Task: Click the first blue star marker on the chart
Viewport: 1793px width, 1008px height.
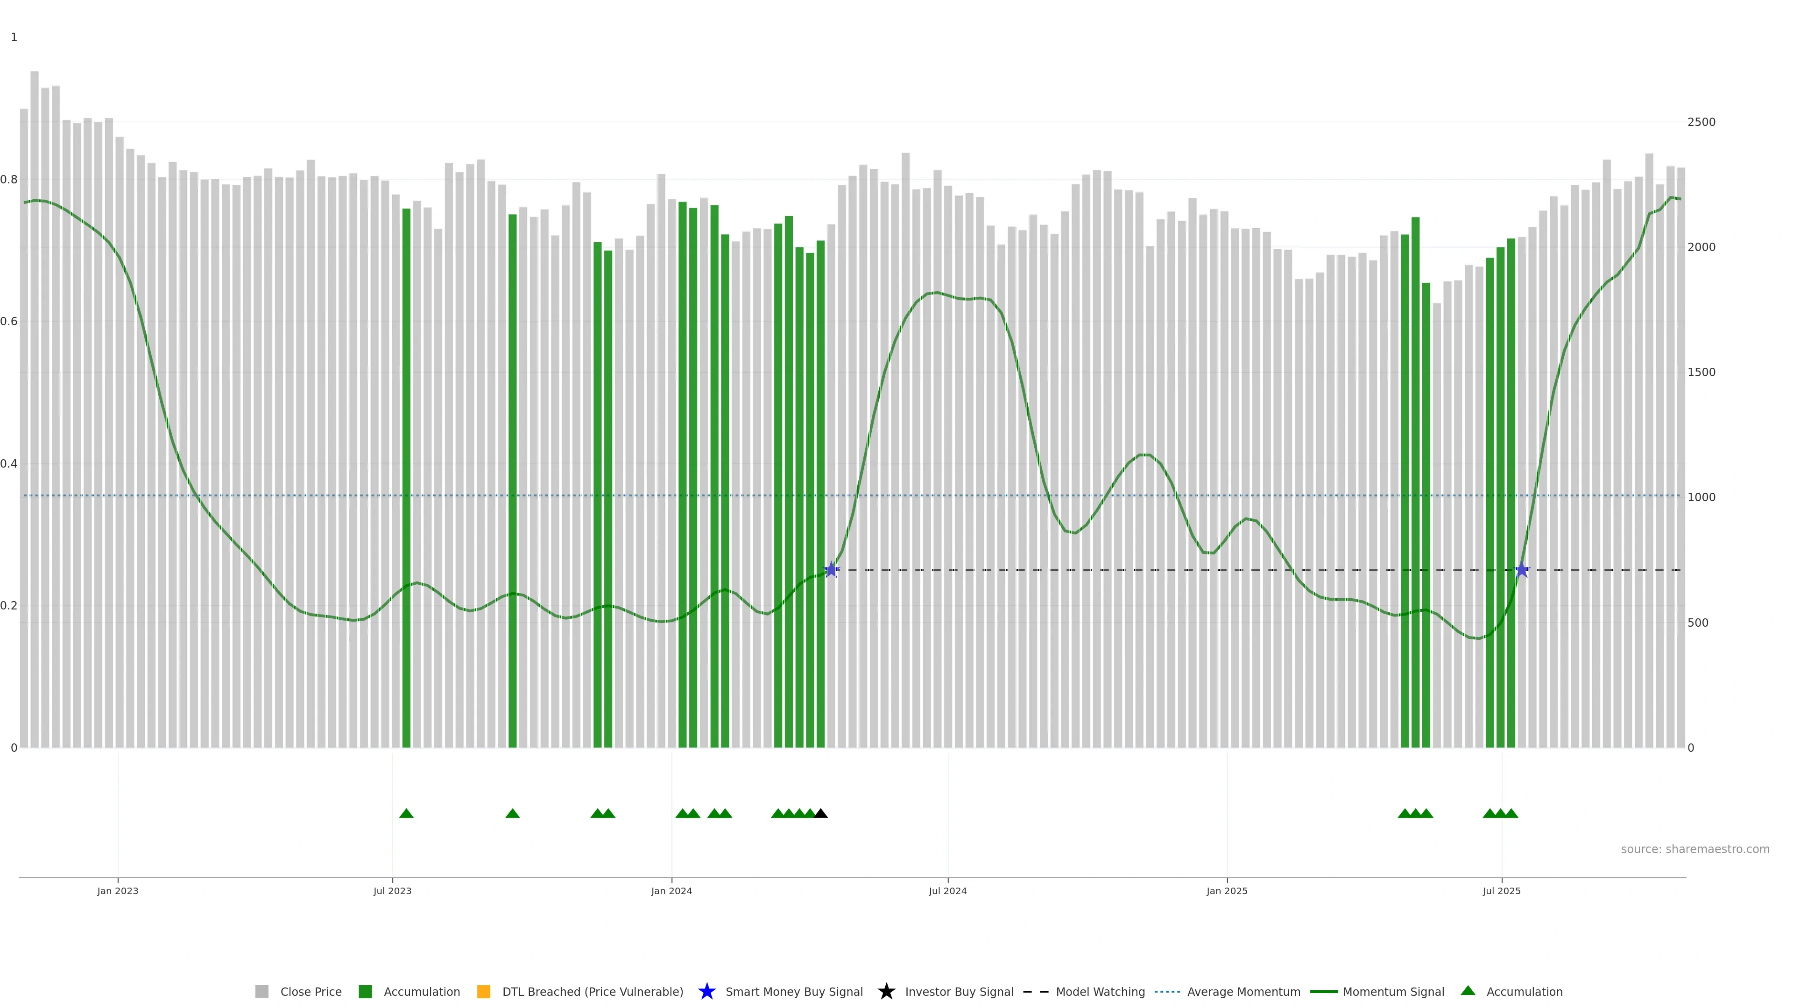Action: pos(831,570)
